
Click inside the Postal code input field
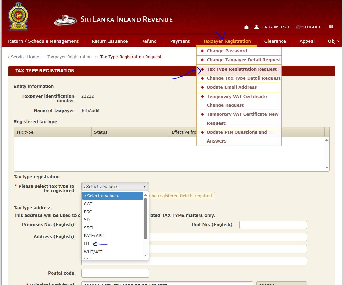point(114,273)
